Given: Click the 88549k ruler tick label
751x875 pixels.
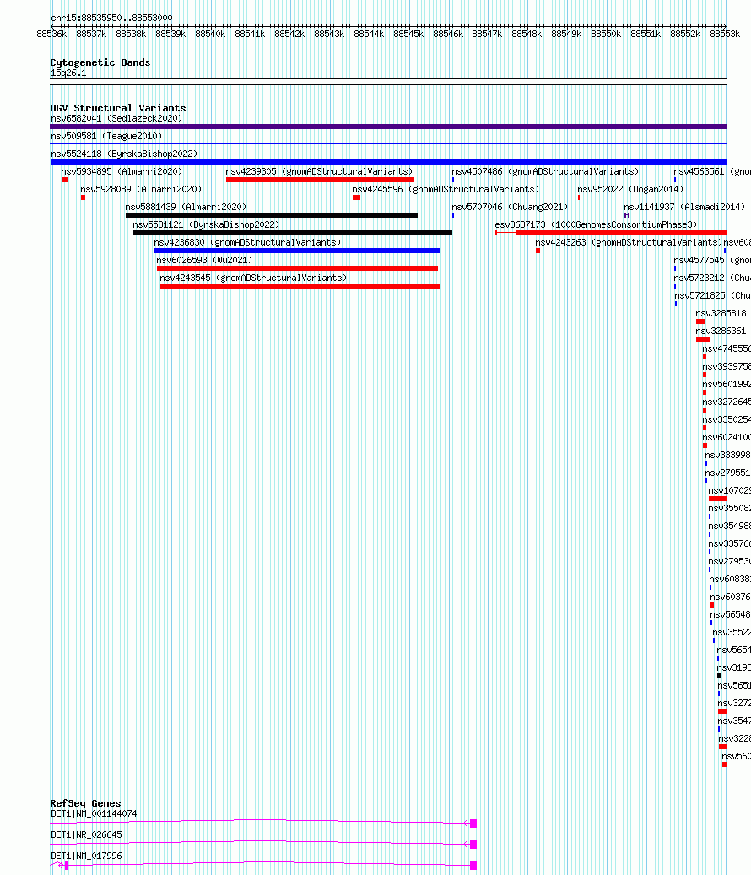Looking at the screenshot, I should [x=566, y=34].
